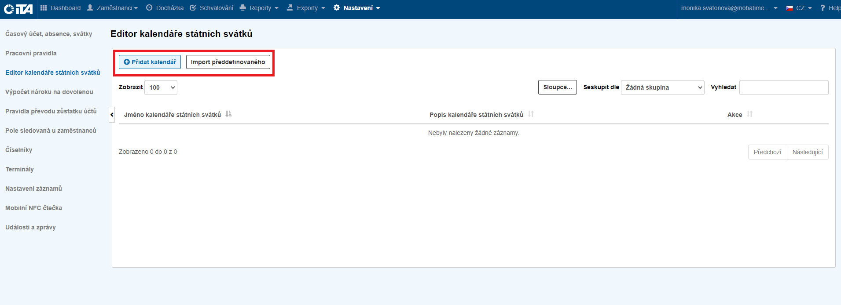Expand the CZ language selector
The height and width of the screenshot is (305, 841).
[x=799, y=8]
